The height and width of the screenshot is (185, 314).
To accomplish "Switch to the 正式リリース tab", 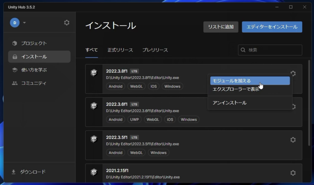I will coord(120,50).
